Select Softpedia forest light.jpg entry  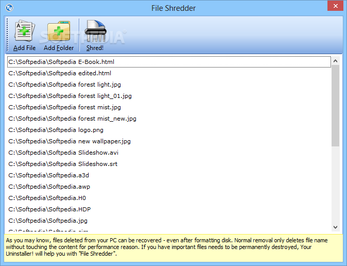(x=169, y=85)
